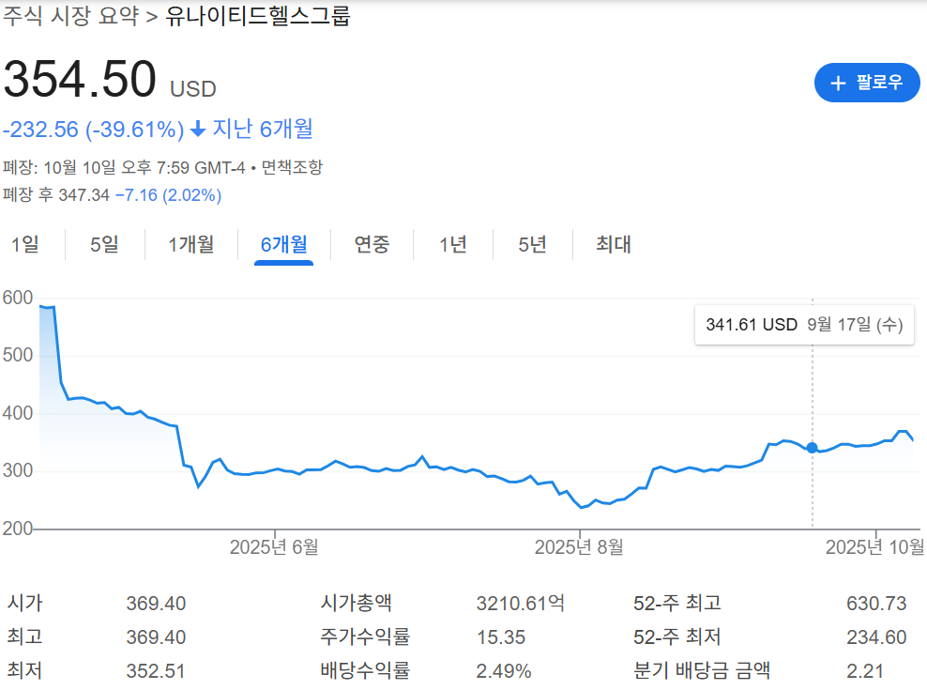This screenshot has height=690, width=927.
Task: Open the 5년 chart view
Action: [532, 244]
